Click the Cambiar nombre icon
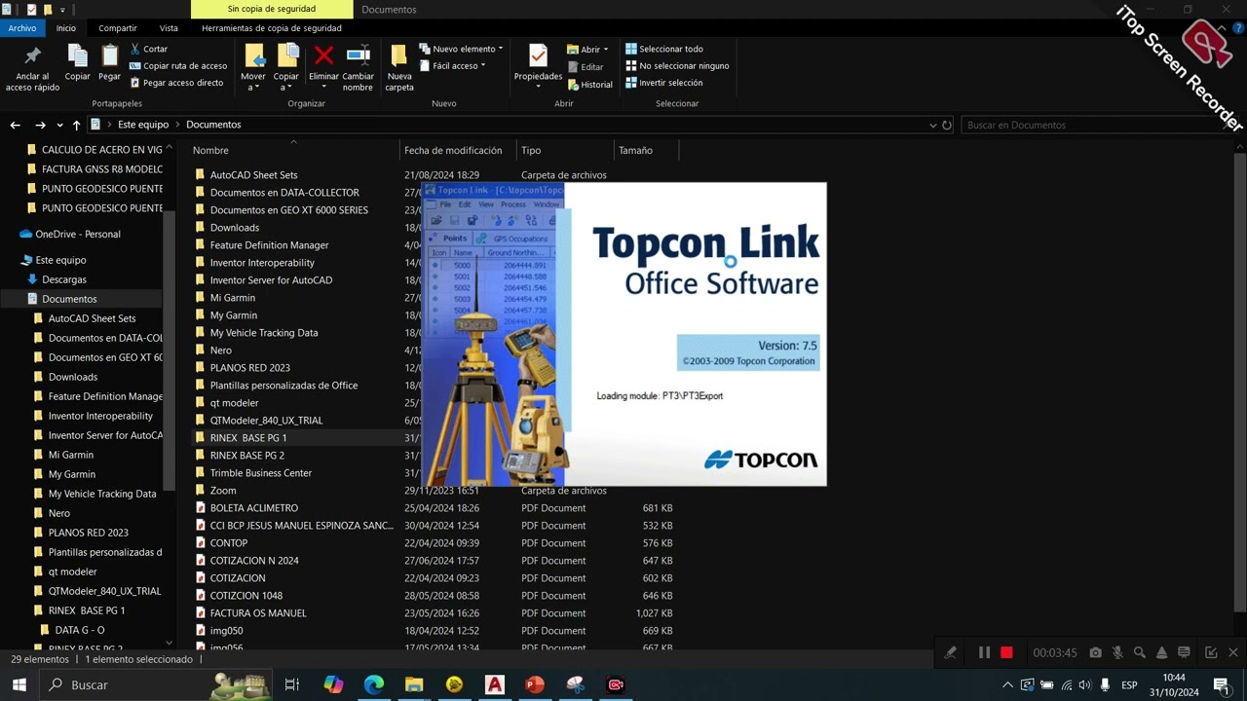 click(358, 55)
